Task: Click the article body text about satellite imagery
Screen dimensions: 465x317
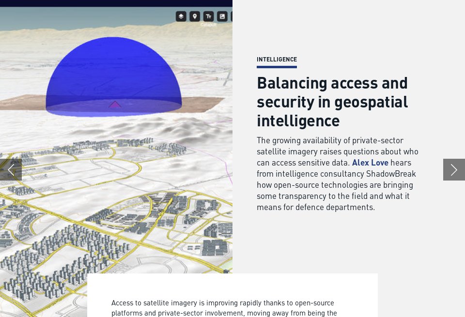Action: (224, 308)
